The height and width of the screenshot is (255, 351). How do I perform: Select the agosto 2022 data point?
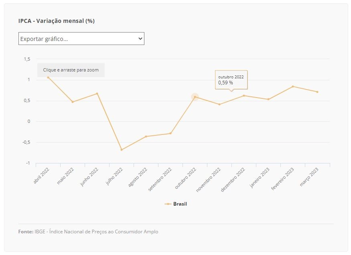pyautogui.click(x=146, y=137)
